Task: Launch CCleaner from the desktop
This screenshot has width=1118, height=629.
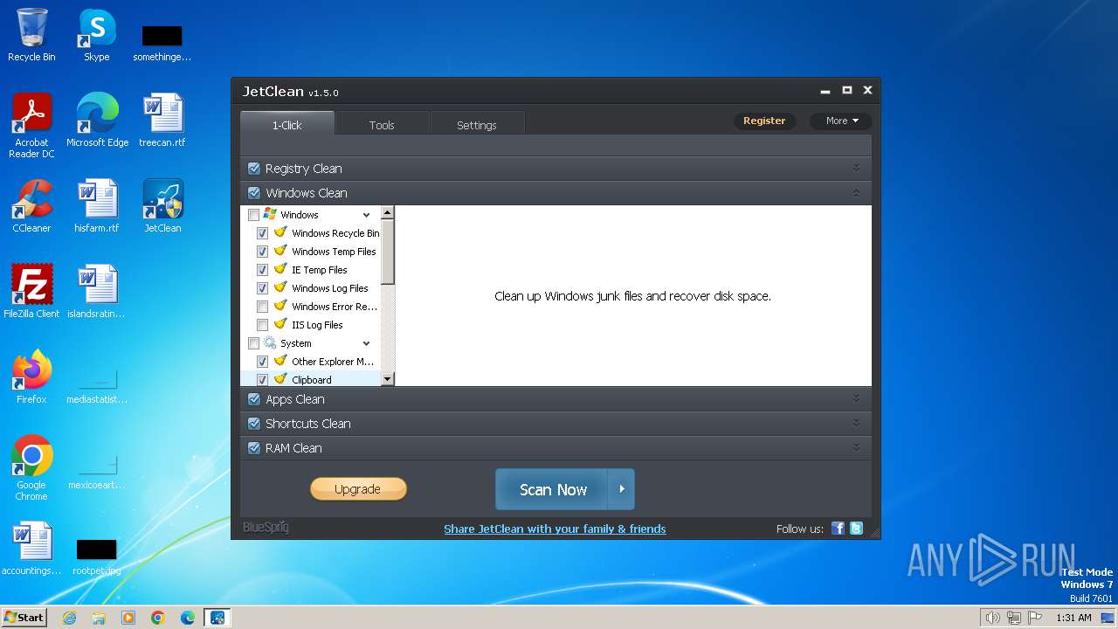Action: pyautogui.click(x=31, y=205)
